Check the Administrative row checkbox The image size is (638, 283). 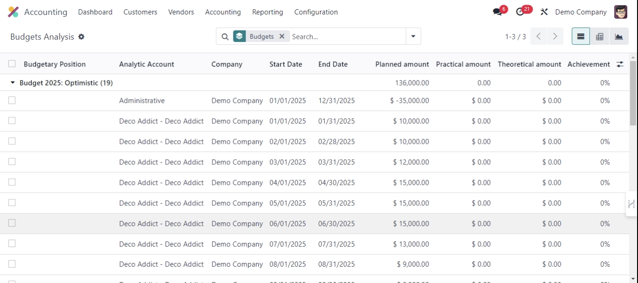pos(12,100)
